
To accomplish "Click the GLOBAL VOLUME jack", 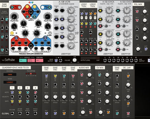I will tap(12, 113).
